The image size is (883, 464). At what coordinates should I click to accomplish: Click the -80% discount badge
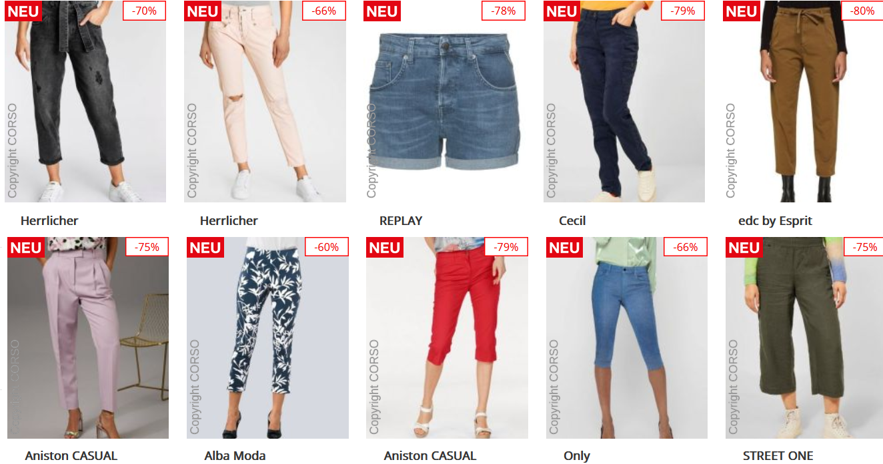[x=862, y=11]
